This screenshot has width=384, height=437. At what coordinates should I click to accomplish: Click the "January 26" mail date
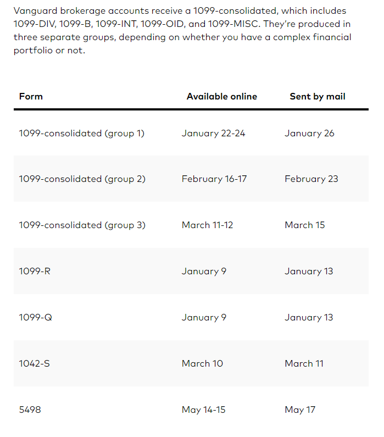309,133
